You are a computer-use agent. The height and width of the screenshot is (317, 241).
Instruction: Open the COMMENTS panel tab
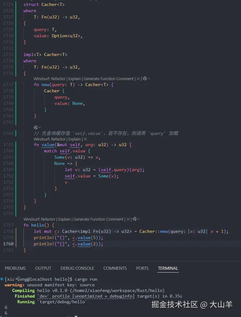click(x=115, y=268)
